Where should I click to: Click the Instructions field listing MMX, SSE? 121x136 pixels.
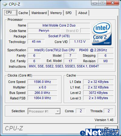(71, 66)
